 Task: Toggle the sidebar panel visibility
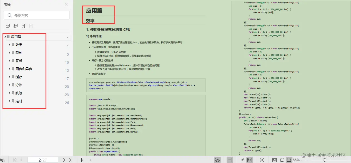(x=3, y=160)
